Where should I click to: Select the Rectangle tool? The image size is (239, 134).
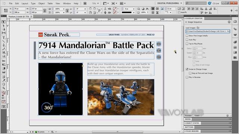pyautogui.click(x=3, y=56)
